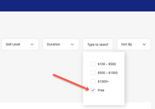Click the "Skill Level" label text
155x109 pixels.
(13, 44)
